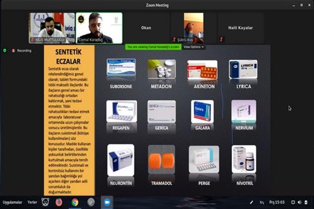Click muted mic icon on Şükrü Kuş tile
The image size is (314, 209).
174,40
